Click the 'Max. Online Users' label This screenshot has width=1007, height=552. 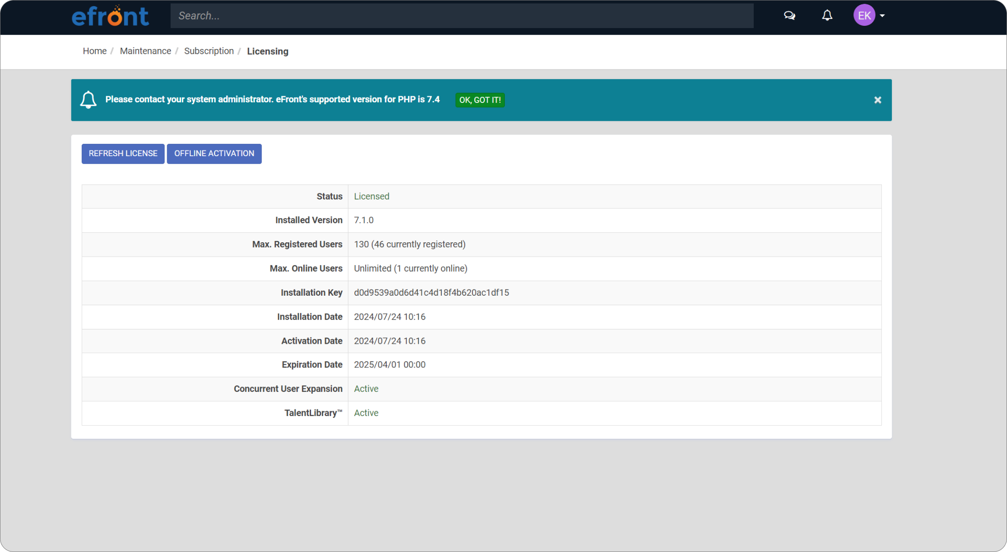[306, 269]
